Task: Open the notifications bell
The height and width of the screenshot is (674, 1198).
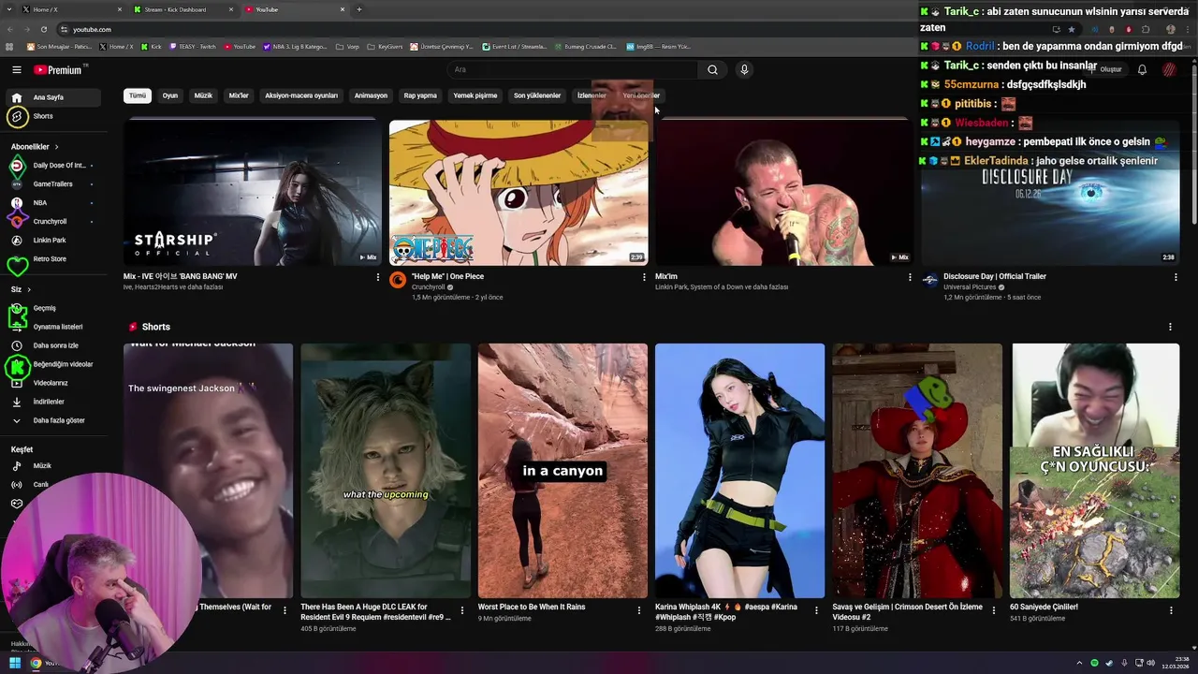Action: [x=1142, y=69]
